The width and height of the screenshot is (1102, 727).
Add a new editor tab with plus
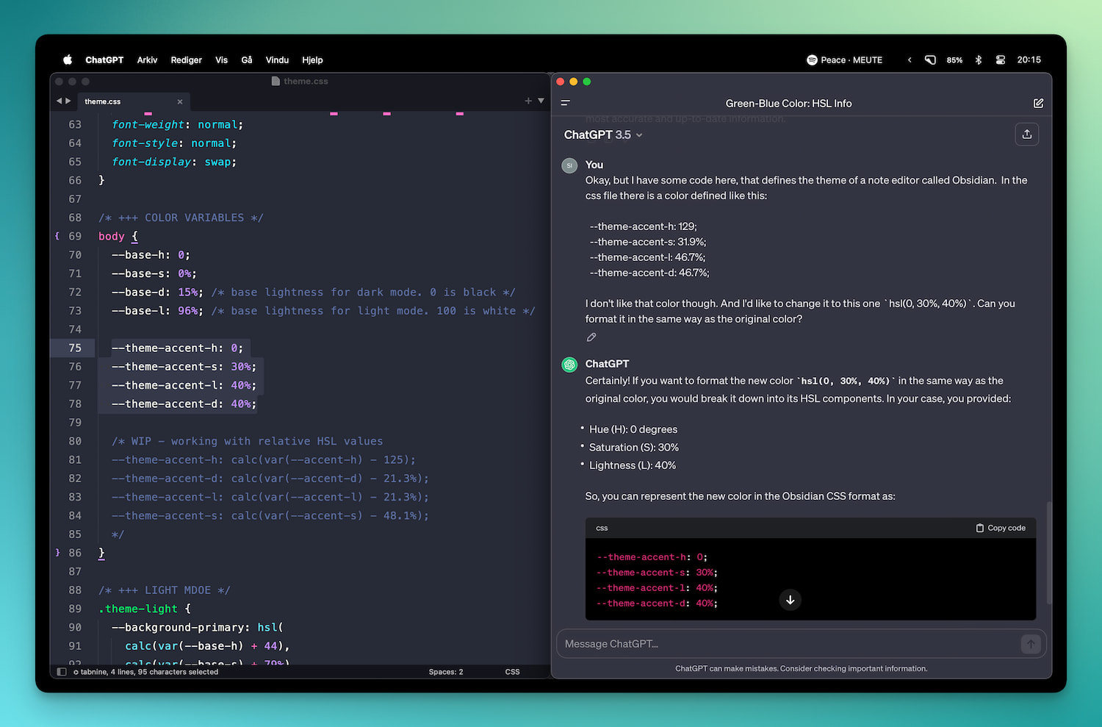click(x=527, y=101)
